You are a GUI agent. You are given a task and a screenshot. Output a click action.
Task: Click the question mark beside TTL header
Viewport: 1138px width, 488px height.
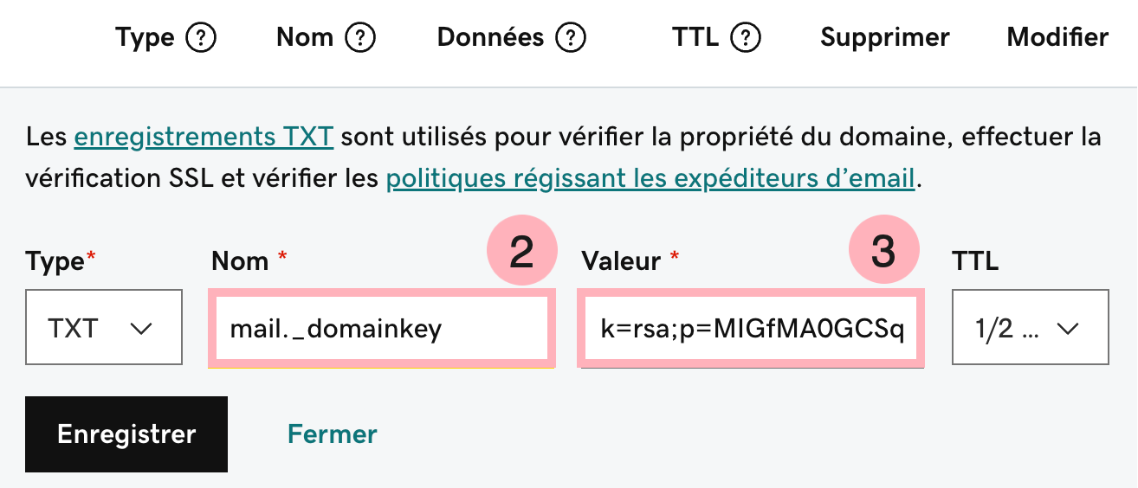tap(746, 38)
